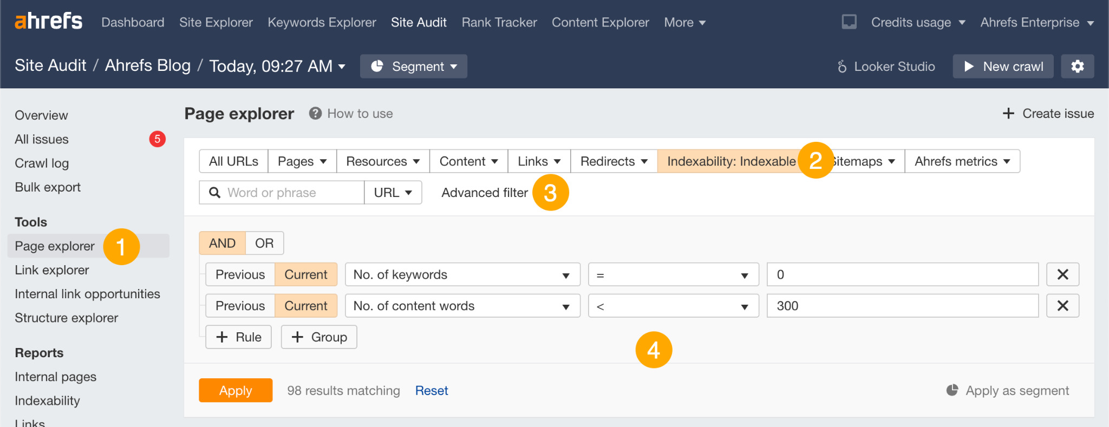
Task: Click the content words value field showing 300
Action: [x=903, y=306]
